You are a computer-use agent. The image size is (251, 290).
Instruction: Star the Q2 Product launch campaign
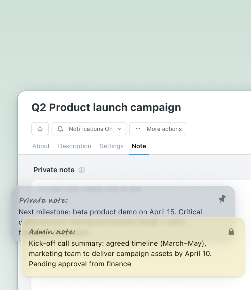(x=40, y=129)
